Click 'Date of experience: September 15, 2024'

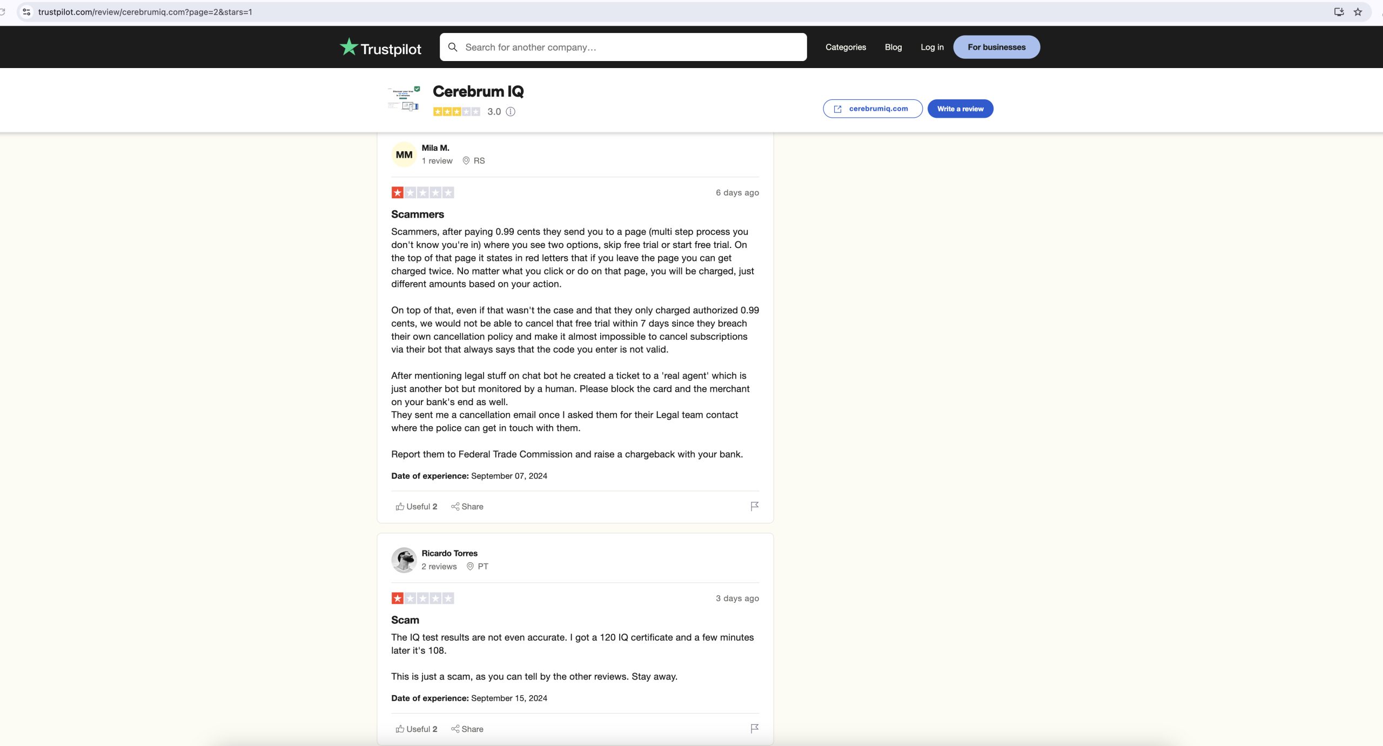tap(469, 698)
